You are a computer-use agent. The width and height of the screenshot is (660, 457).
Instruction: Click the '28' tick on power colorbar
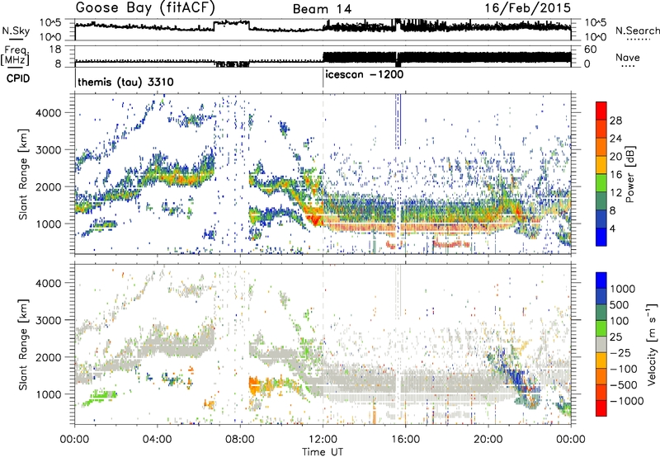coord(615,120)
